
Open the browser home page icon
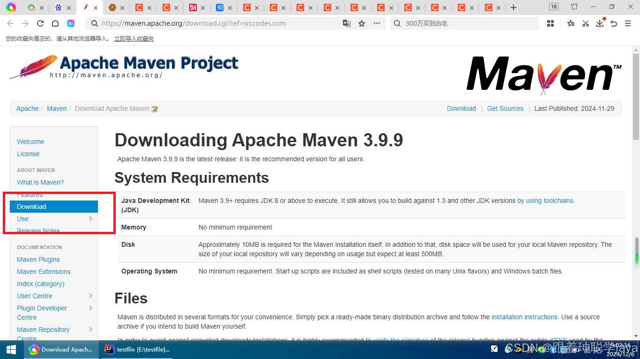tap(55, 23)
